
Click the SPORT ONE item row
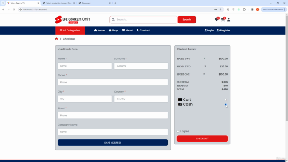(x=202, y=74)
